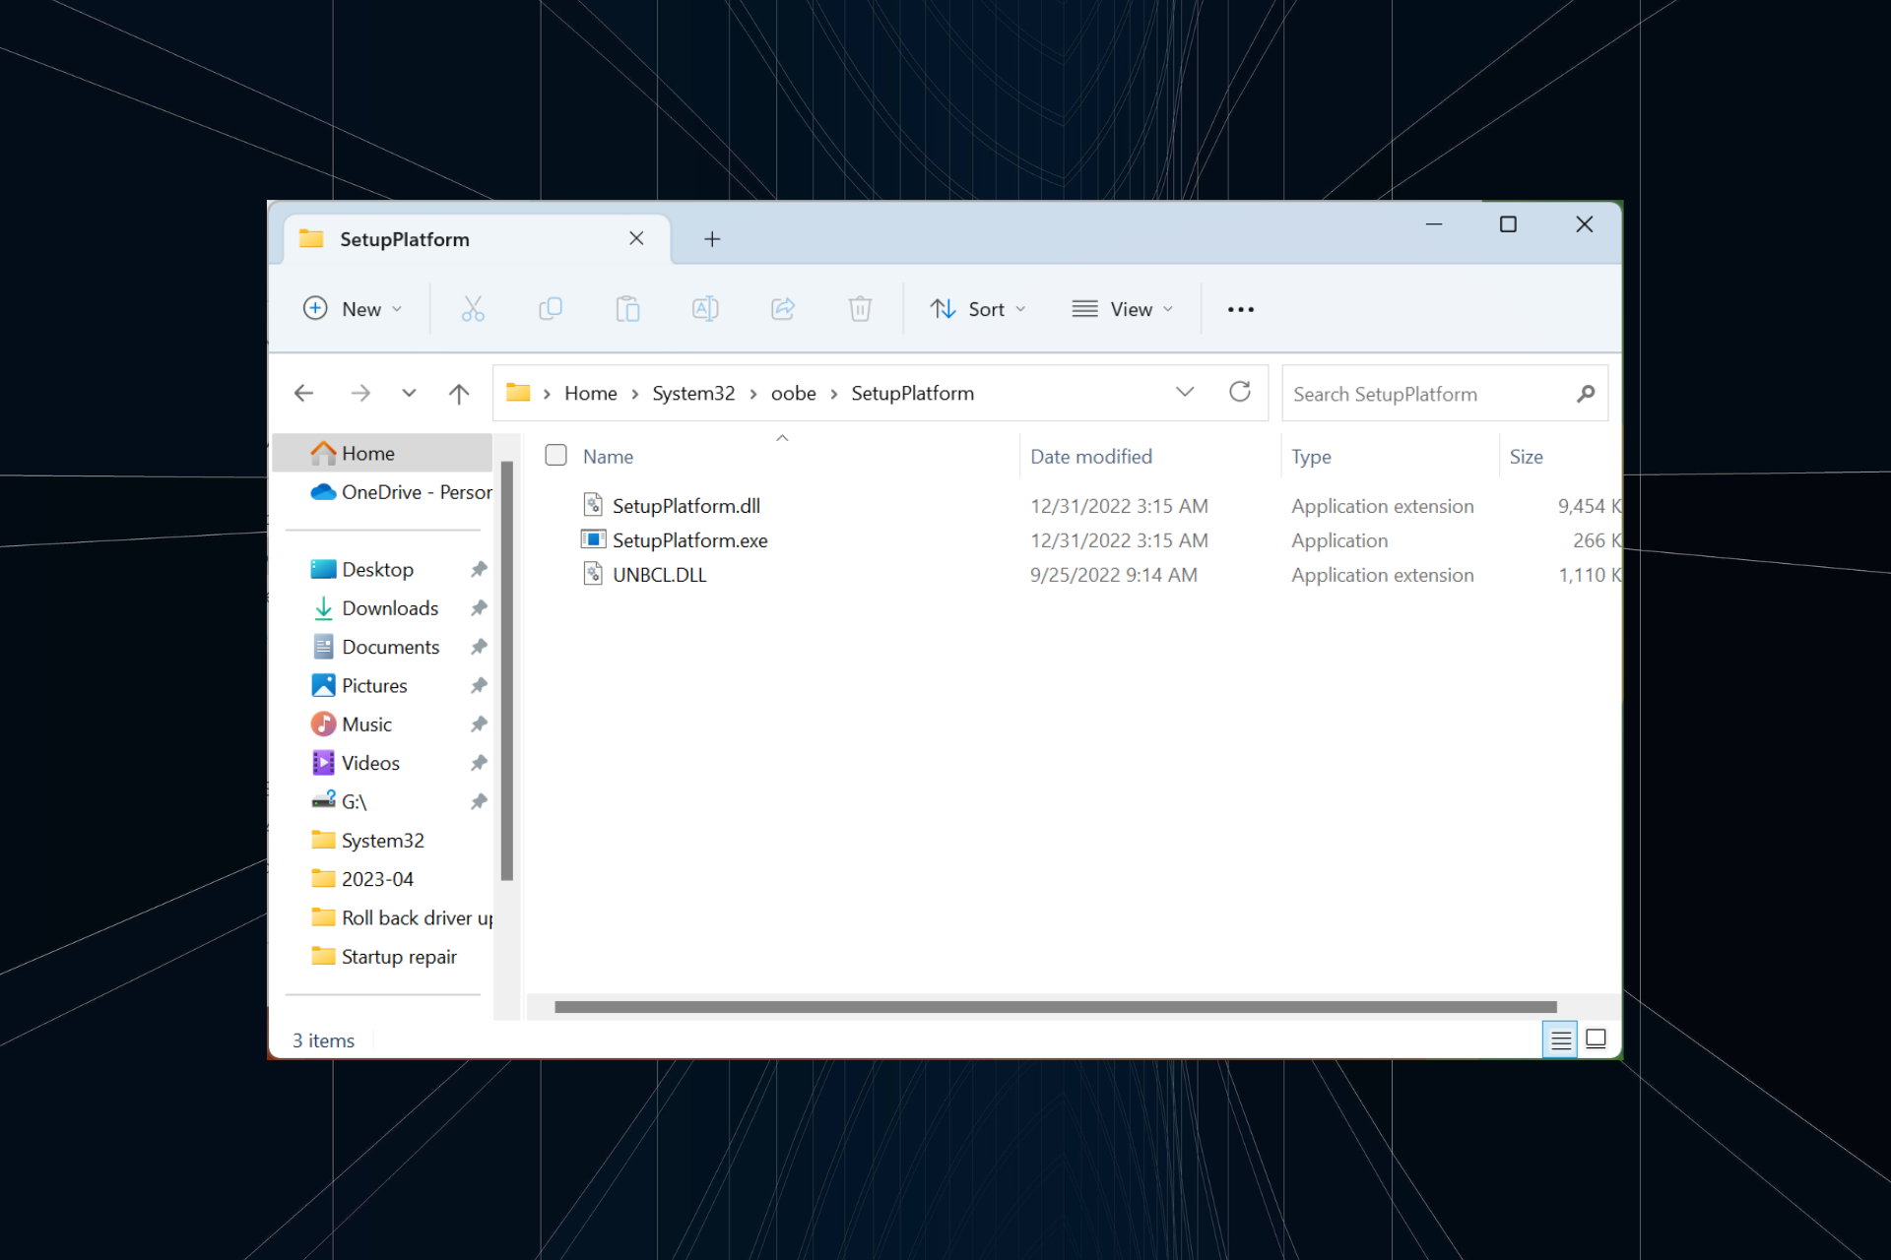Select SetupPlatform.dll file checkbox
The height and width of the screenshot is (1260, 1891).
click(557, 505)
